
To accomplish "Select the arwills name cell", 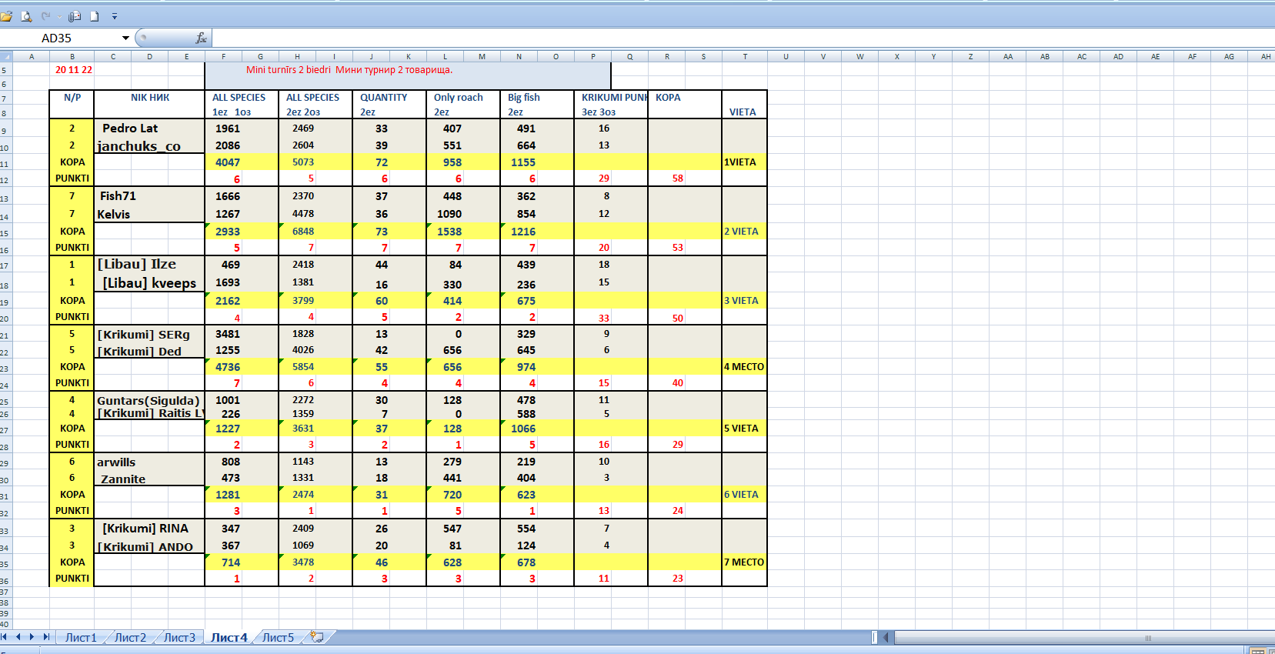I will pyautogui.click(x=149, y=462).
